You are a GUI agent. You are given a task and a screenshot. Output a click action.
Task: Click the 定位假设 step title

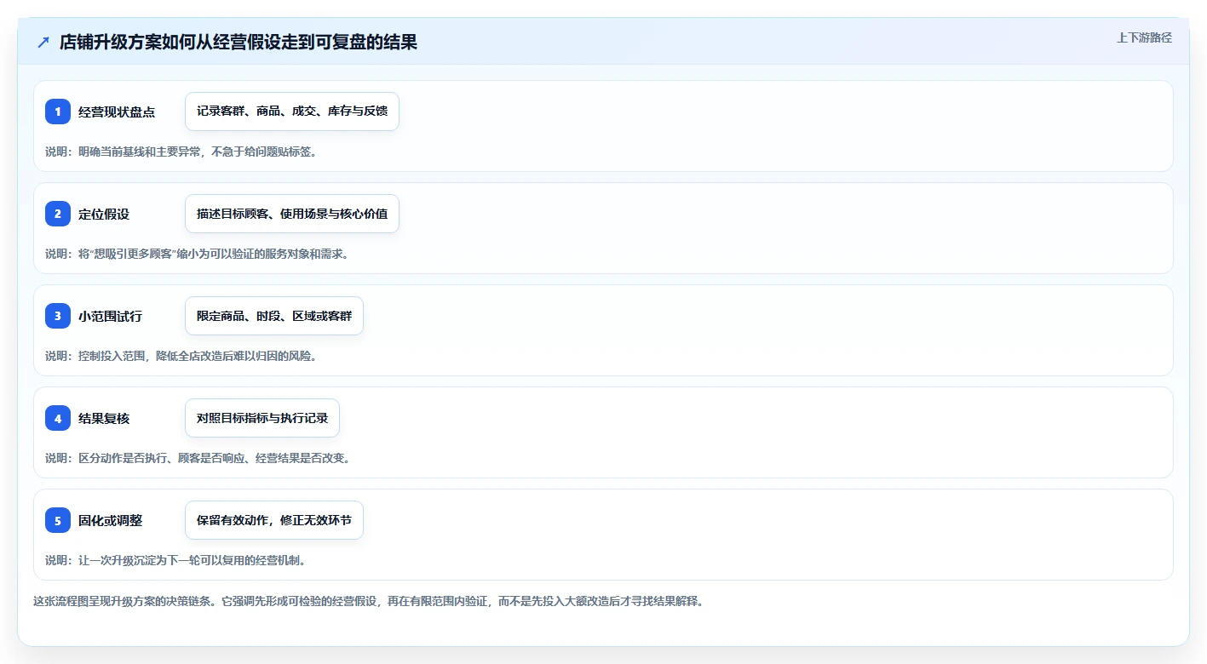click(104, 214)
